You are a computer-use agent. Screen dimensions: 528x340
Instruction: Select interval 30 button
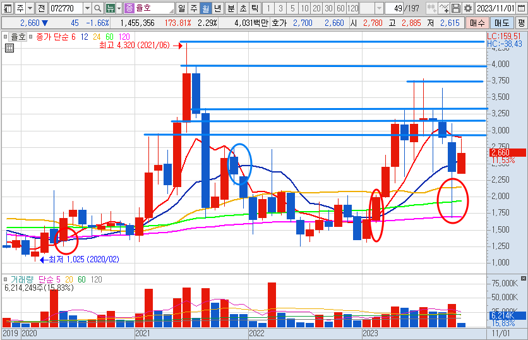[329, 8]
